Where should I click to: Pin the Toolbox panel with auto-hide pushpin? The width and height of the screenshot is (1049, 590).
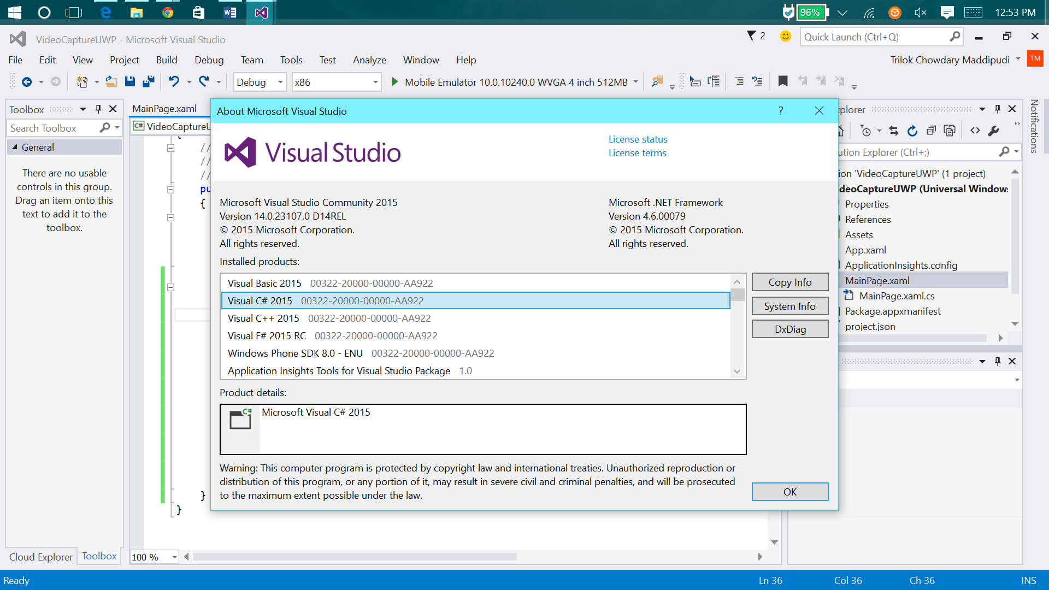click(x=98, y=109)
